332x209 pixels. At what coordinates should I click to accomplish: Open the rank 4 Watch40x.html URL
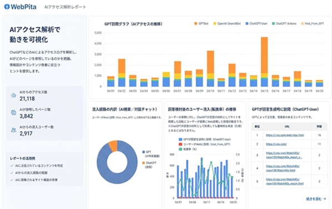pyautogui.click(x=283, y=168)
